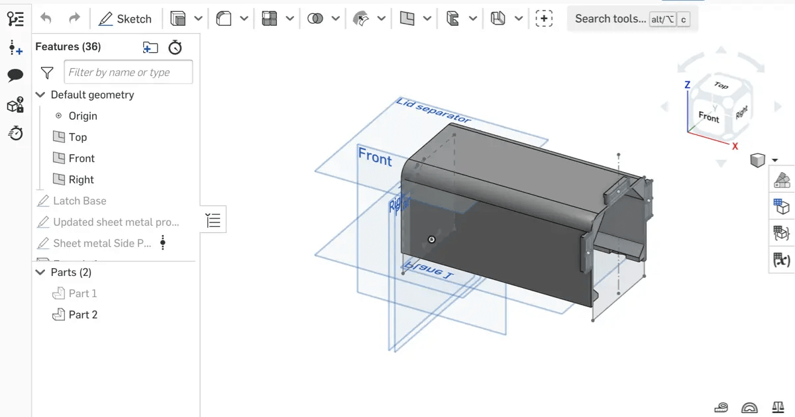Expand the Extrude tool dropdown arrow
This screenshot has height=417, width=795.
coord(199,19)
